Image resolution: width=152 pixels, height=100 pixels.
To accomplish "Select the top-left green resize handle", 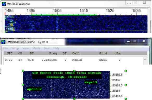I will 23,71.
